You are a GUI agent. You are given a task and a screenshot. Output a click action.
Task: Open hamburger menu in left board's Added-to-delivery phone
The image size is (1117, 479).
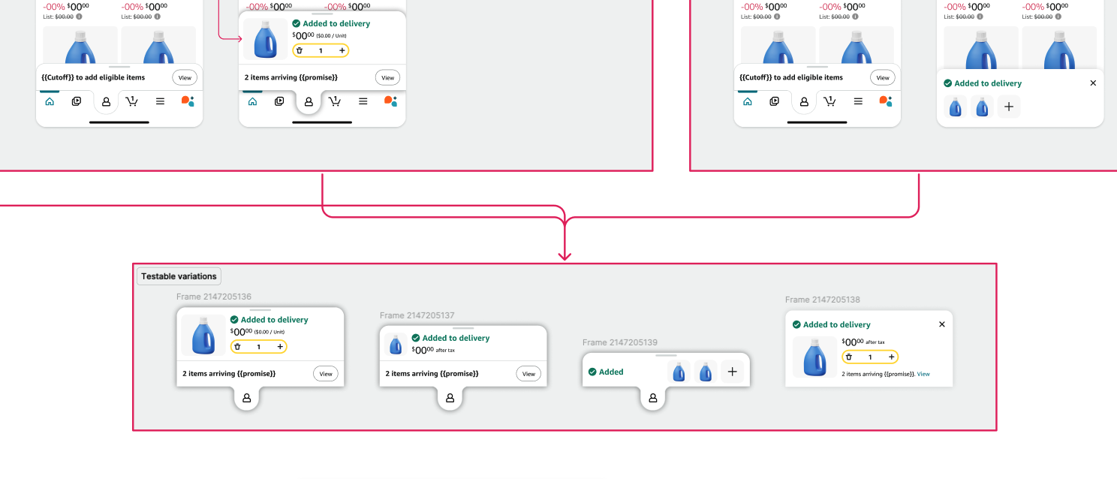click(x=363, y=101)
